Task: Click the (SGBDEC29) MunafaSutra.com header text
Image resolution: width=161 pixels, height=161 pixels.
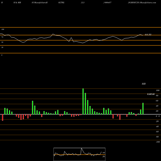Action: click(x=142, y=3)
